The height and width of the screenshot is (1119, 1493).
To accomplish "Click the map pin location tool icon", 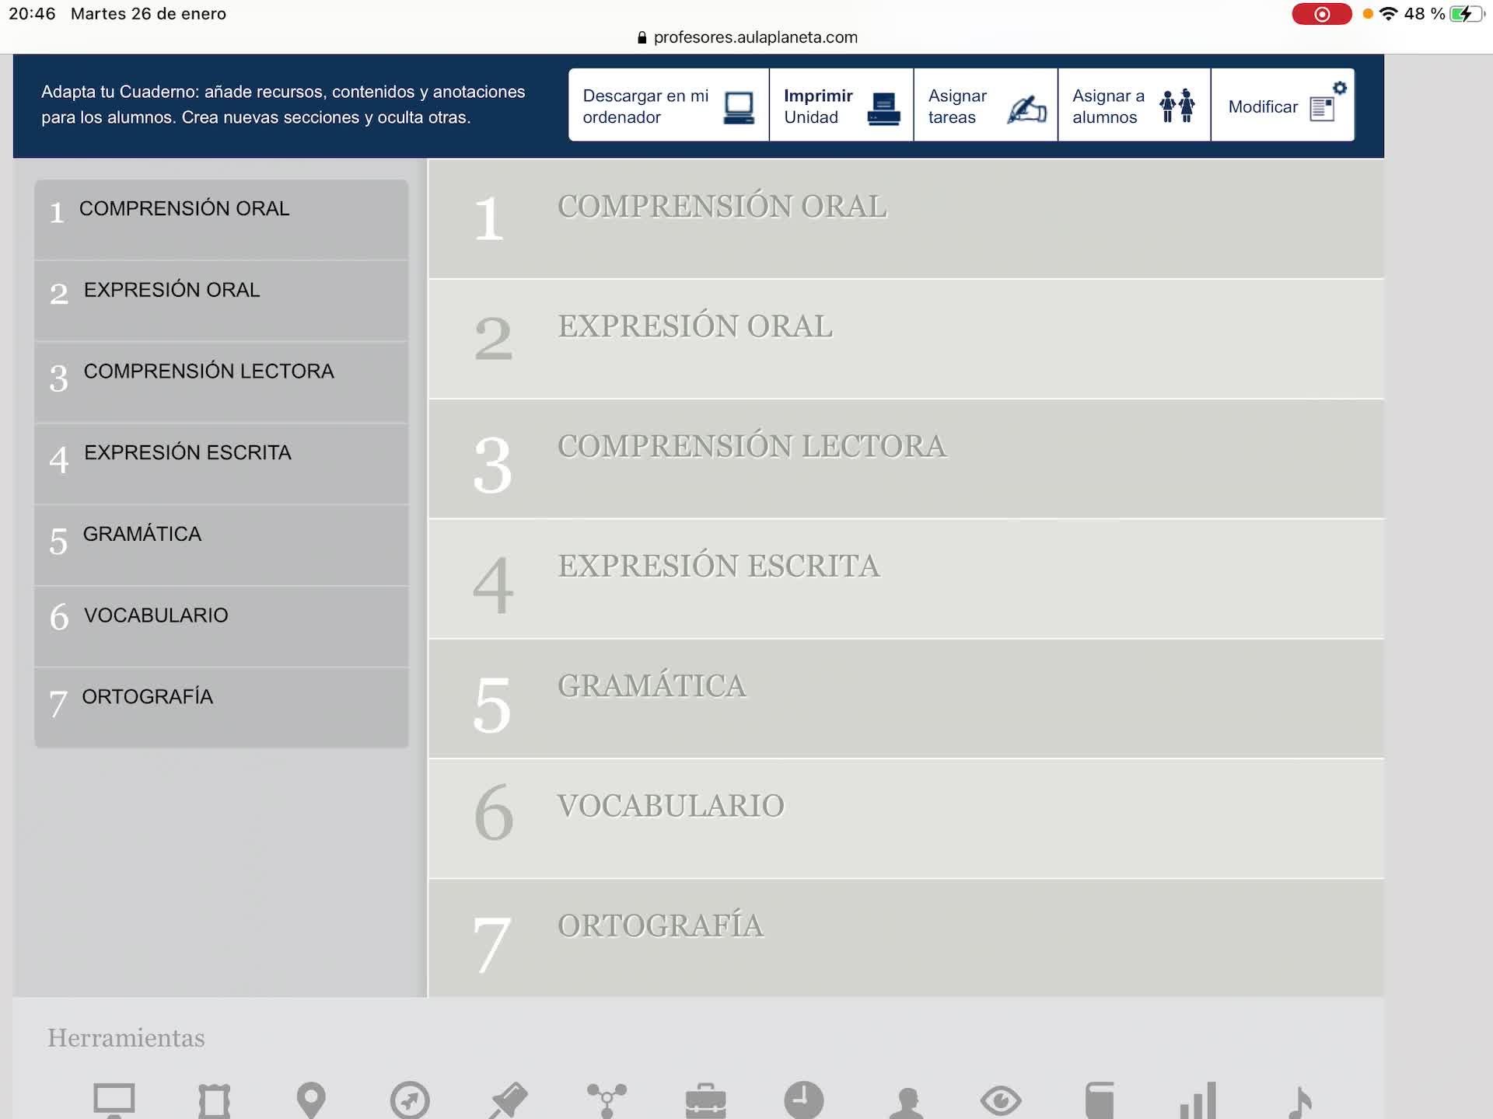I will click(311, 1100).
